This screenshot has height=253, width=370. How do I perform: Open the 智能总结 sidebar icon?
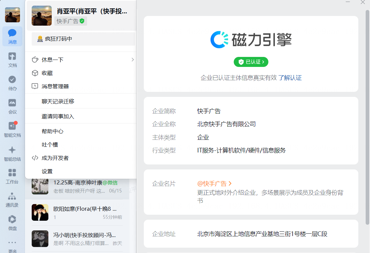(12, 153)
